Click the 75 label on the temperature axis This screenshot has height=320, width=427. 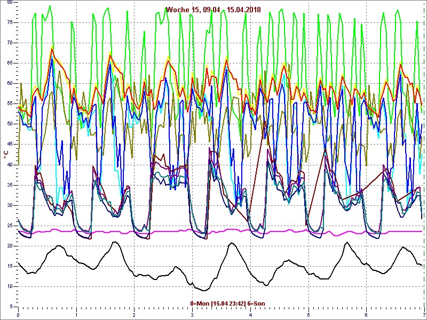pyautogui.click(x=10, y=22)
